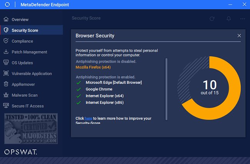Click the green checkmark beside Microsoft Edge
The width and height of the screenshot is (250, 164).
[x=78, y=83]
